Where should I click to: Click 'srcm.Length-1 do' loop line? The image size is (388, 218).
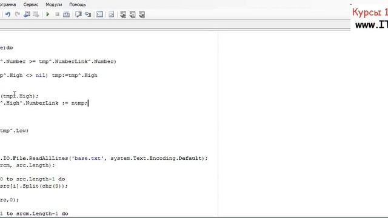tap(42, 214)
